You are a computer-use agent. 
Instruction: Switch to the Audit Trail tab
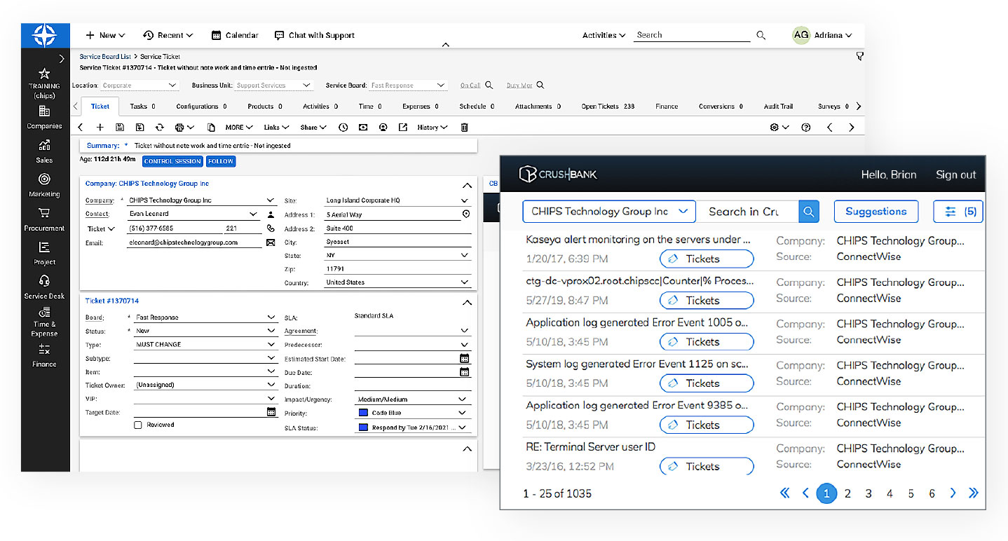[778, 107]
